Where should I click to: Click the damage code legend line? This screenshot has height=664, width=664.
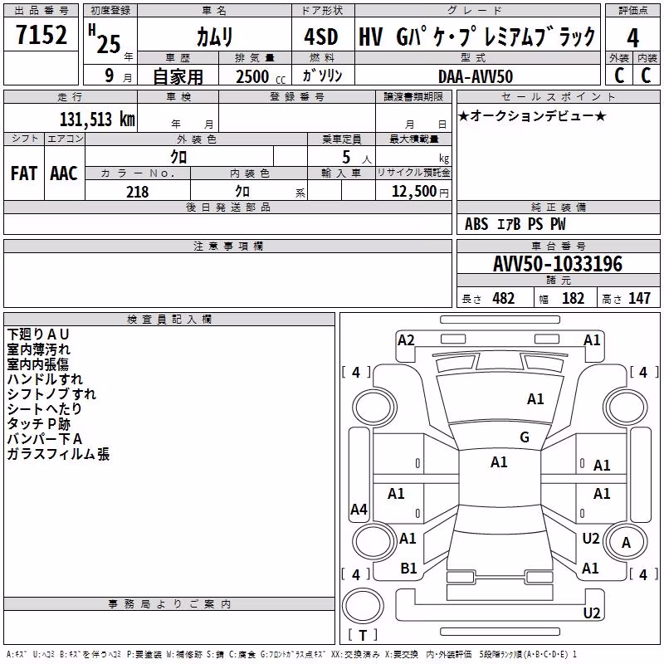(x=291, y=654)
